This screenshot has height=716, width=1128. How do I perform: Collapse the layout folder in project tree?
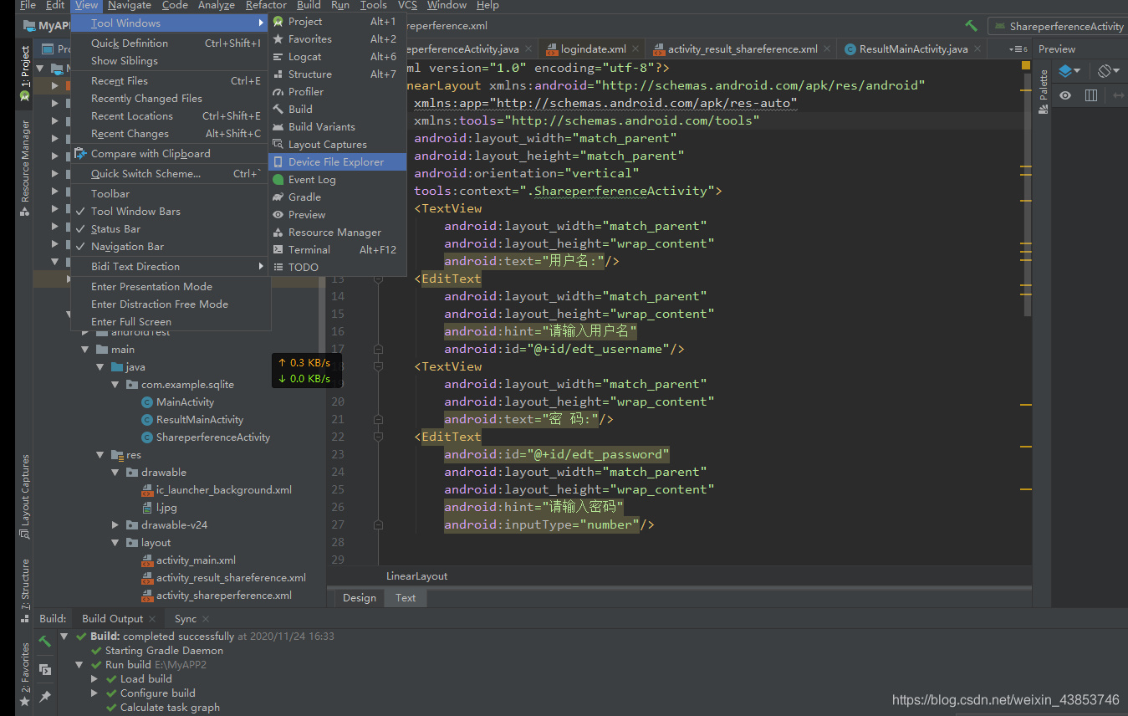115,543
